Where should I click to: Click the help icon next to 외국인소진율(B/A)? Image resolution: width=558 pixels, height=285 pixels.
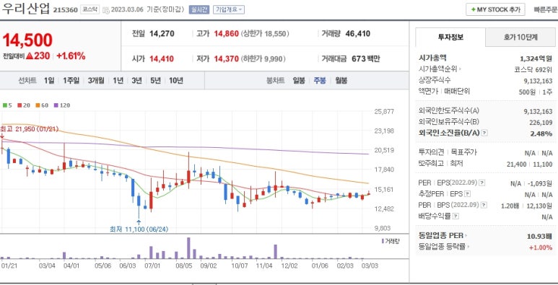point(484,133)
